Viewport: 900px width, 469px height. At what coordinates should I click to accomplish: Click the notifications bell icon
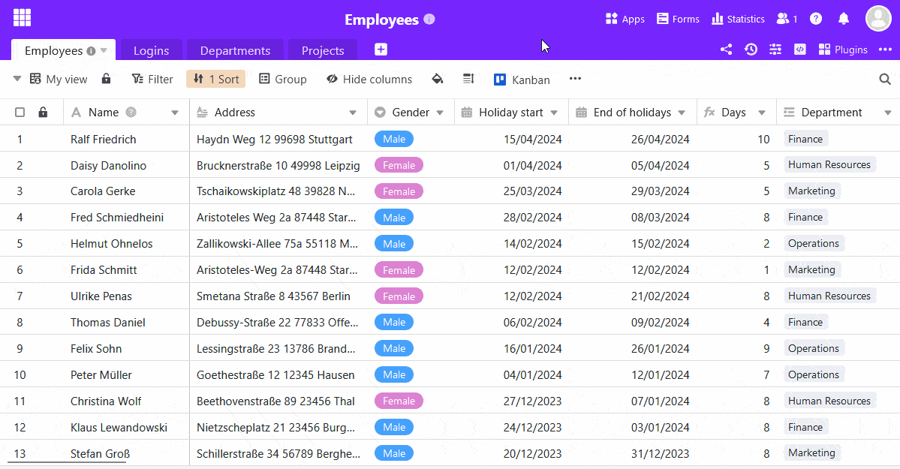pos(844,19)
